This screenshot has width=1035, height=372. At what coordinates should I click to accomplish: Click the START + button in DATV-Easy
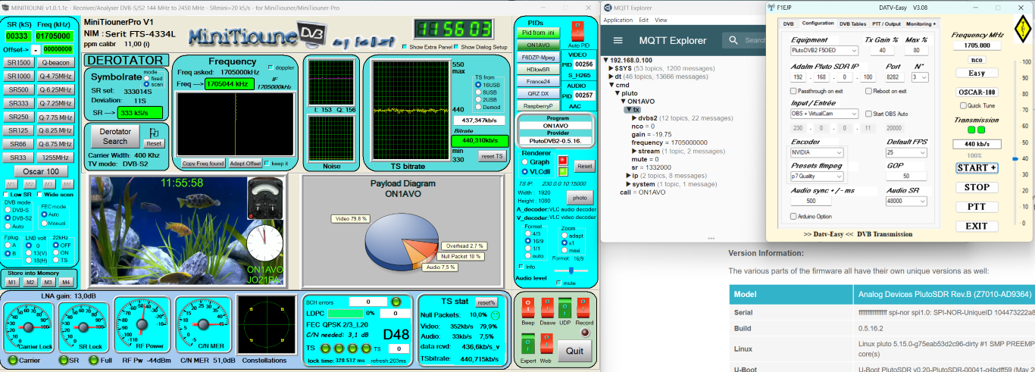pos(977,167)
